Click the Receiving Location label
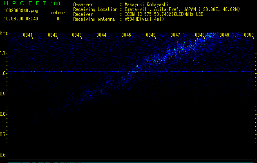The height and width of the screenshot is (163, 257). tap(95, 9)
